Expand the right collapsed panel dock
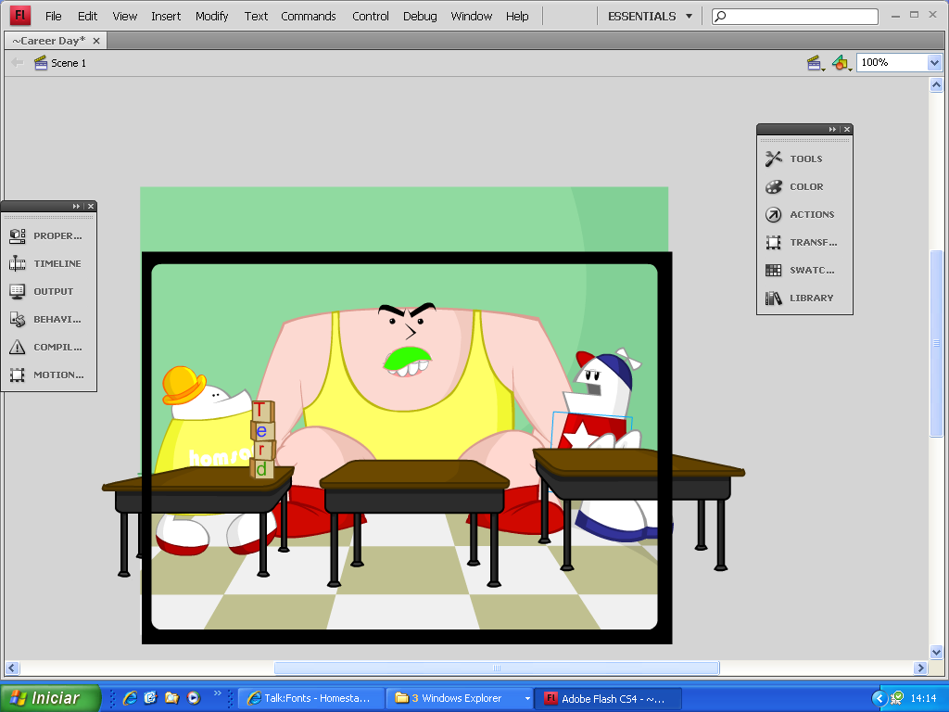949x712 pixels. point(832,130)
